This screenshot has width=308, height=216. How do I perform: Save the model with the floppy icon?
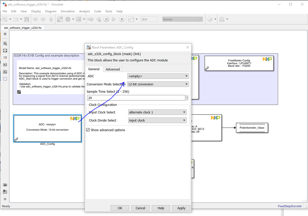pos(27,19)
